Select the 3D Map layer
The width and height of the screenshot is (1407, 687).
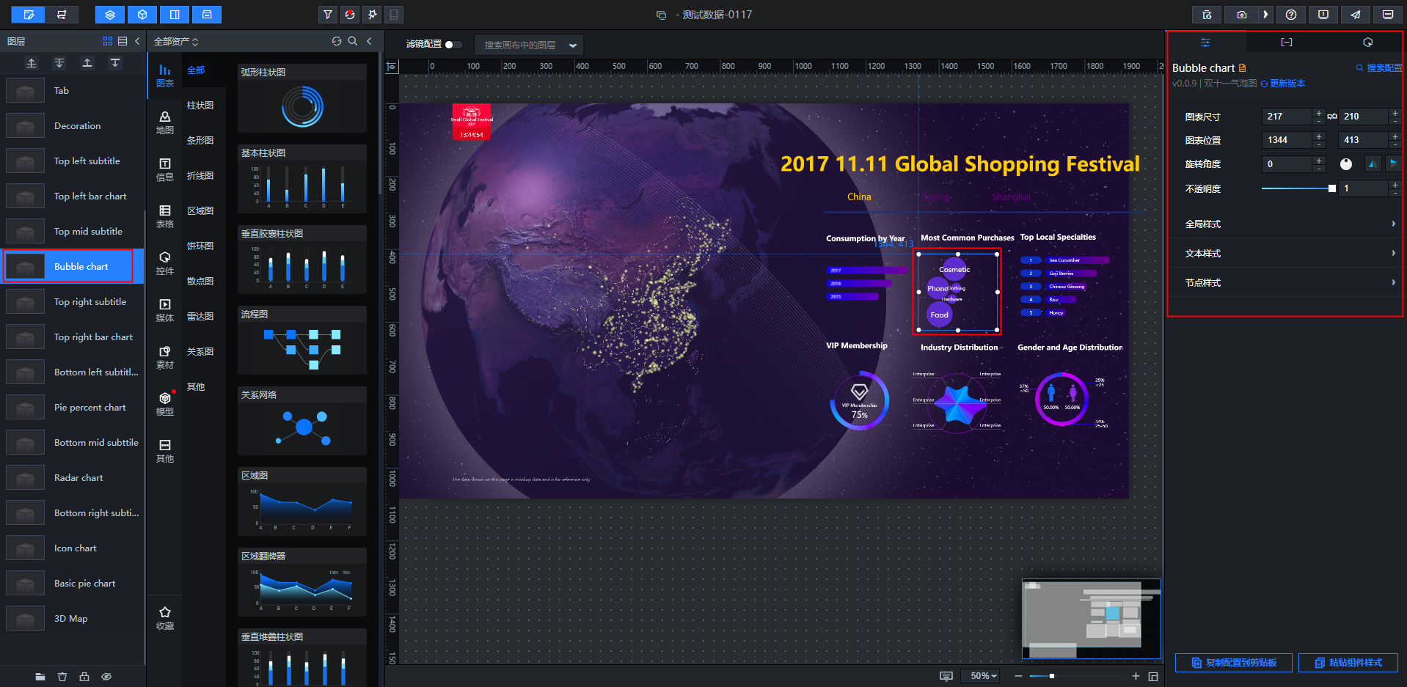click(x=72, y=618)
